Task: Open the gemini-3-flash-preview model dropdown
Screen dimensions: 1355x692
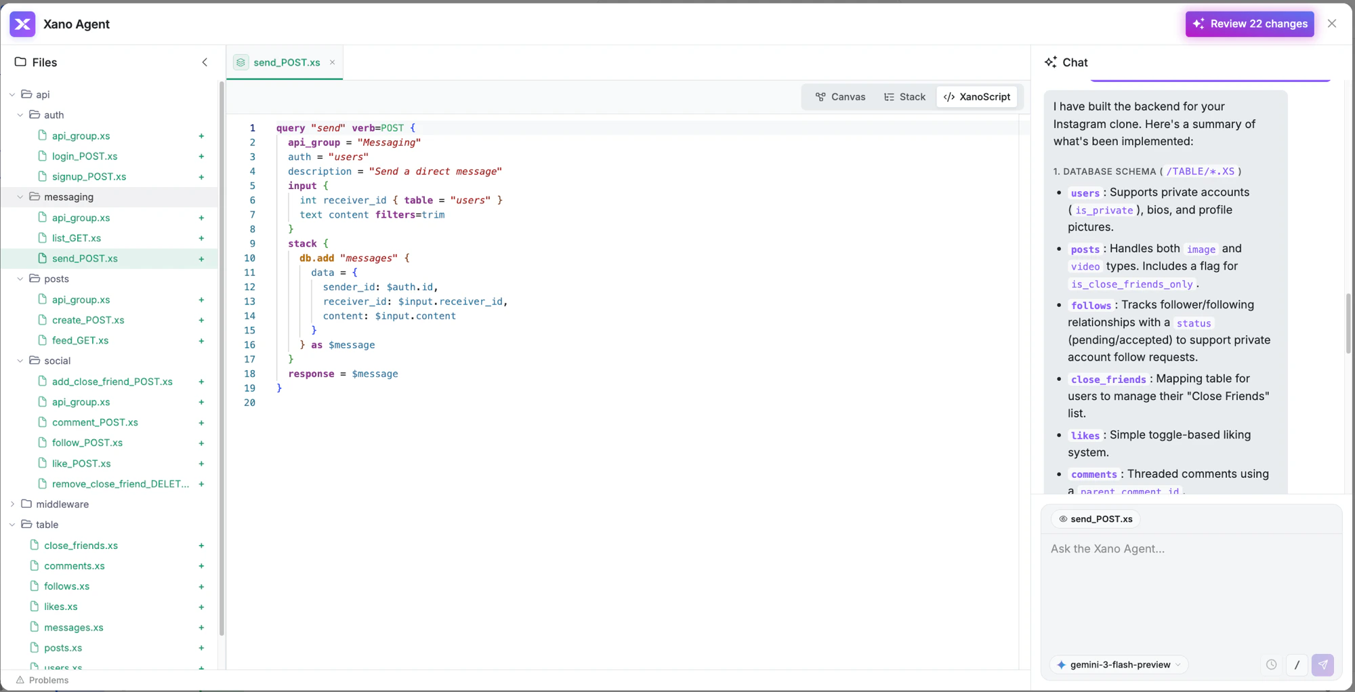Action: pyautogui.click(x=1118, y=665)
